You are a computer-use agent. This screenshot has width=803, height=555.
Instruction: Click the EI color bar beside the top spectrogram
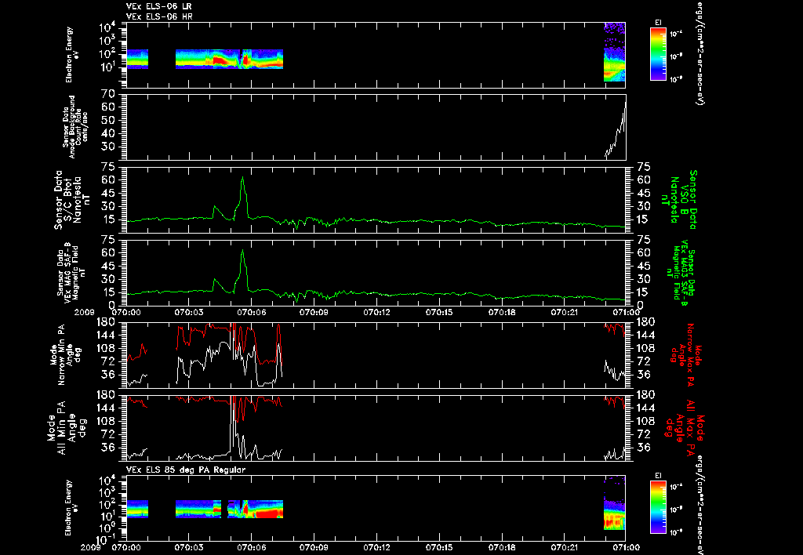coord(658,54)
